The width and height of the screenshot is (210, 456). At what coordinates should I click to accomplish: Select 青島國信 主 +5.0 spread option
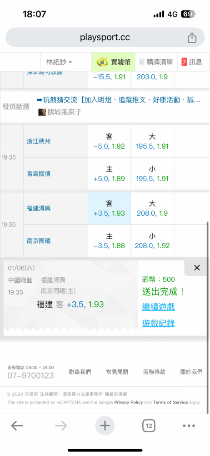(x=110, y=174)
